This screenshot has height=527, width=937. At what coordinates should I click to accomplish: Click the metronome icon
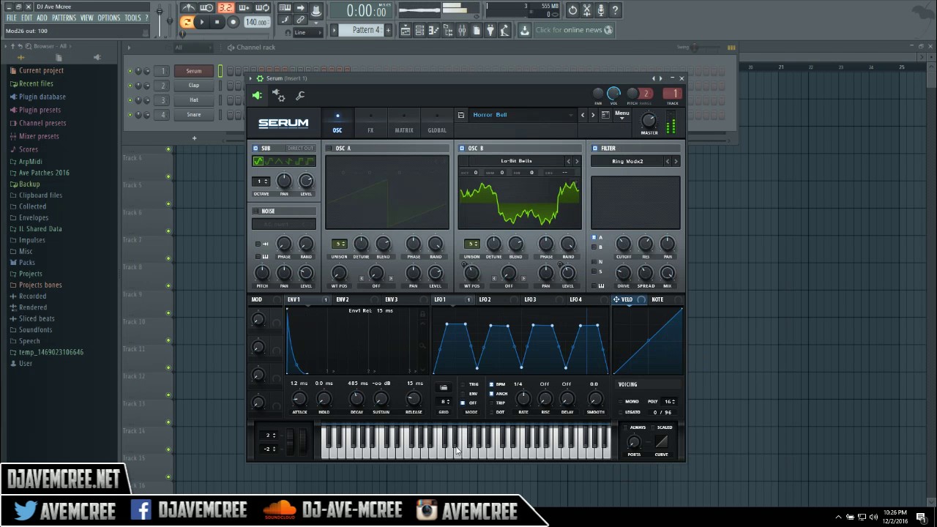point(188,8)
